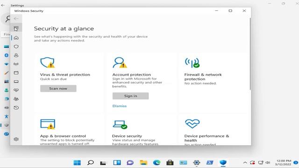Open Windows Security settings gear in sidebar
Screen dimensions: 299x168
point(16,139)
